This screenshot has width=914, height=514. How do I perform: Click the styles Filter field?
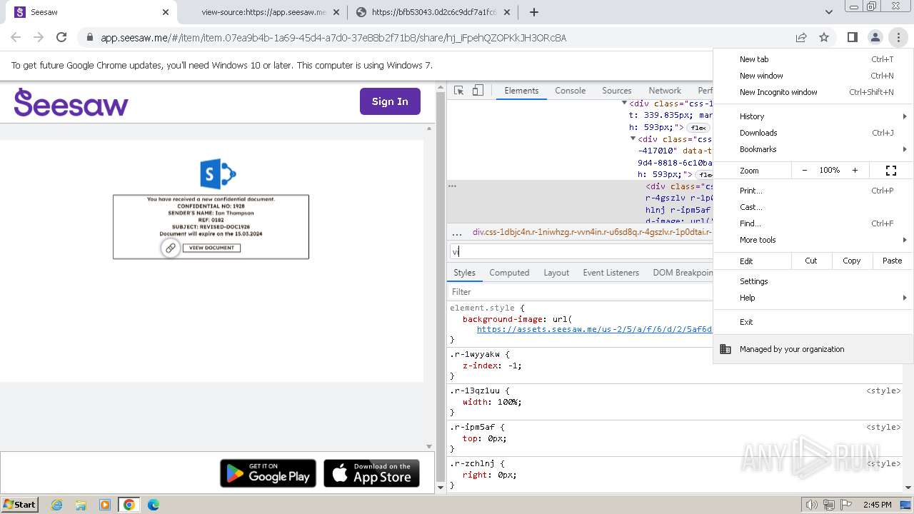click(581, 291)
